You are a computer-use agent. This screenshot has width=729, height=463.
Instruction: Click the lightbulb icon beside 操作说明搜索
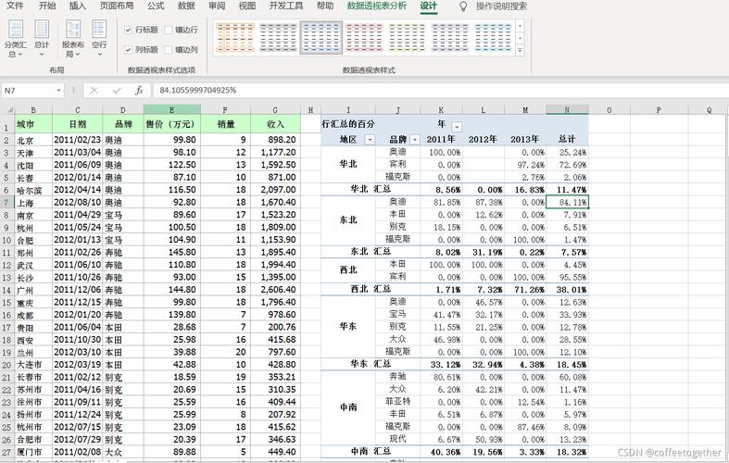(x=463, y=6)
